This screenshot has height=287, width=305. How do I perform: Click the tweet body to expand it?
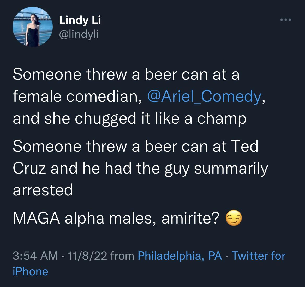tap(130, 146)
